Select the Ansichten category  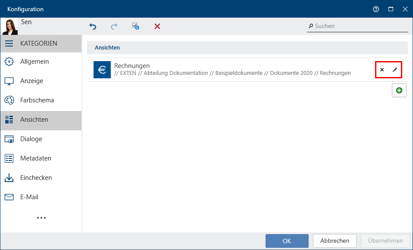[x=41, y=120]
